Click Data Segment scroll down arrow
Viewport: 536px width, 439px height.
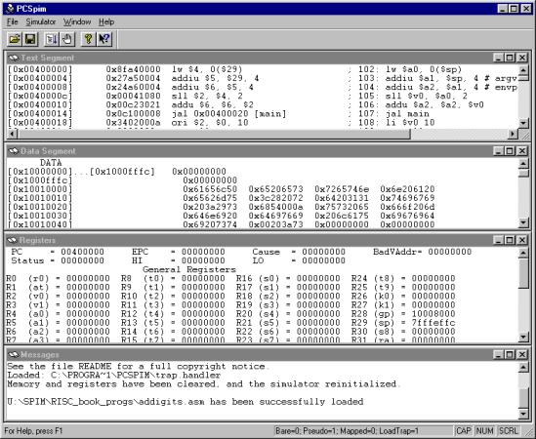523,223
